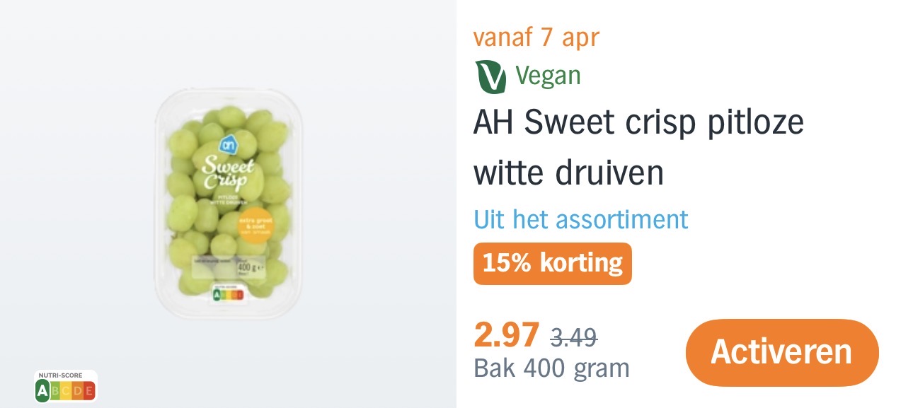The height and width of the screenshot is (408, 913).
Task: Click the '15% korting' discount badge
Action: (x=552, y=263)
